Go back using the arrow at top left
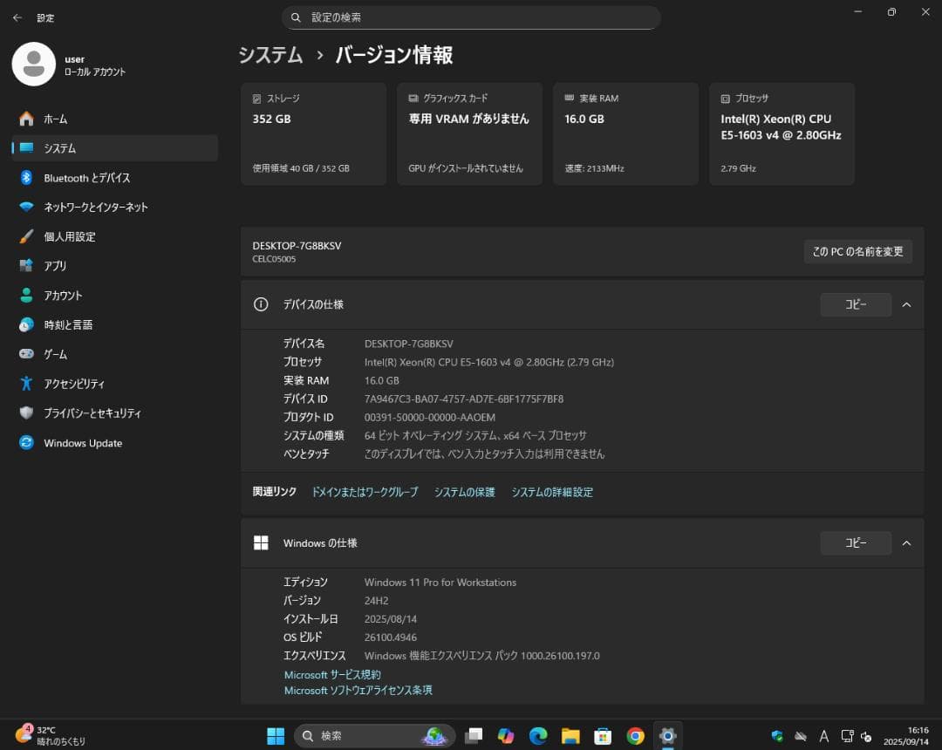The image size is (942, 750). click(17, 17)
